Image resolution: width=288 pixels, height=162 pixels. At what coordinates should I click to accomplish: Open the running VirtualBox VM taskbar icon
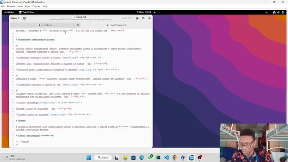[x=191, y=157]
